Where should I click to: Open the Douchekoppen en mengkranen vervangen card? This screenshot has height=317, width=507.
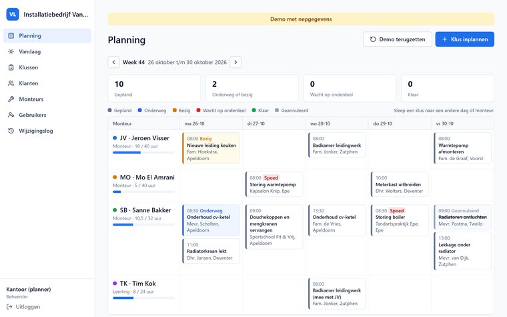[274, 227]
